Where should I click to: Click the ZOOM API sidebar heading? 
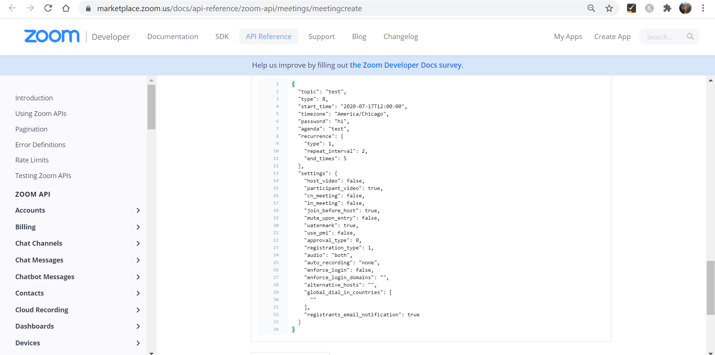[x=33, y=194]
